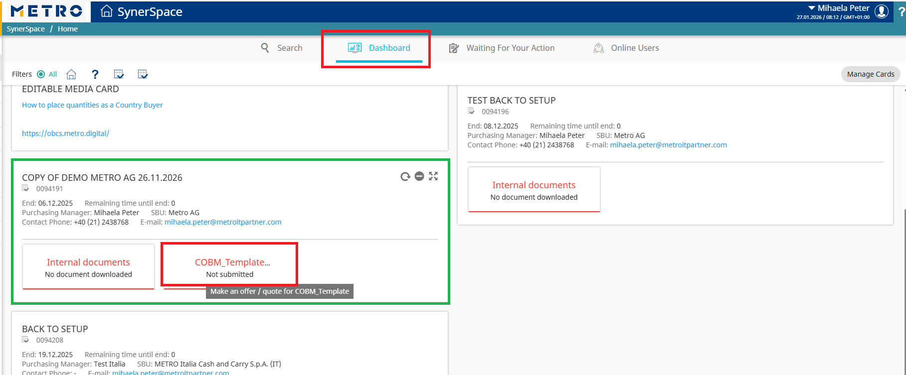Remove the COPY OF DEMO METRO AG card via minus icon
906x375 pixels.
419,176
